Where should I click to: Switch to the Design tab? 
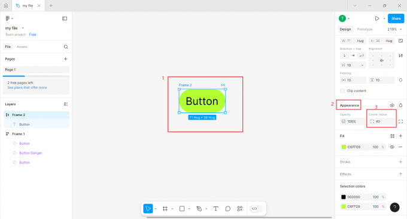coord(345,29)
